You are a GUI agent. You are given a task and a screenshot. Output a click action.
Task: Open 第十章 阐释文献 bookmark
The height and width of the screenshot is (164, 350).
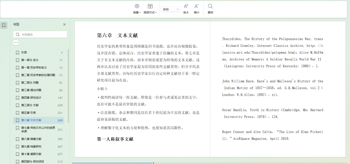click(38, 154)
